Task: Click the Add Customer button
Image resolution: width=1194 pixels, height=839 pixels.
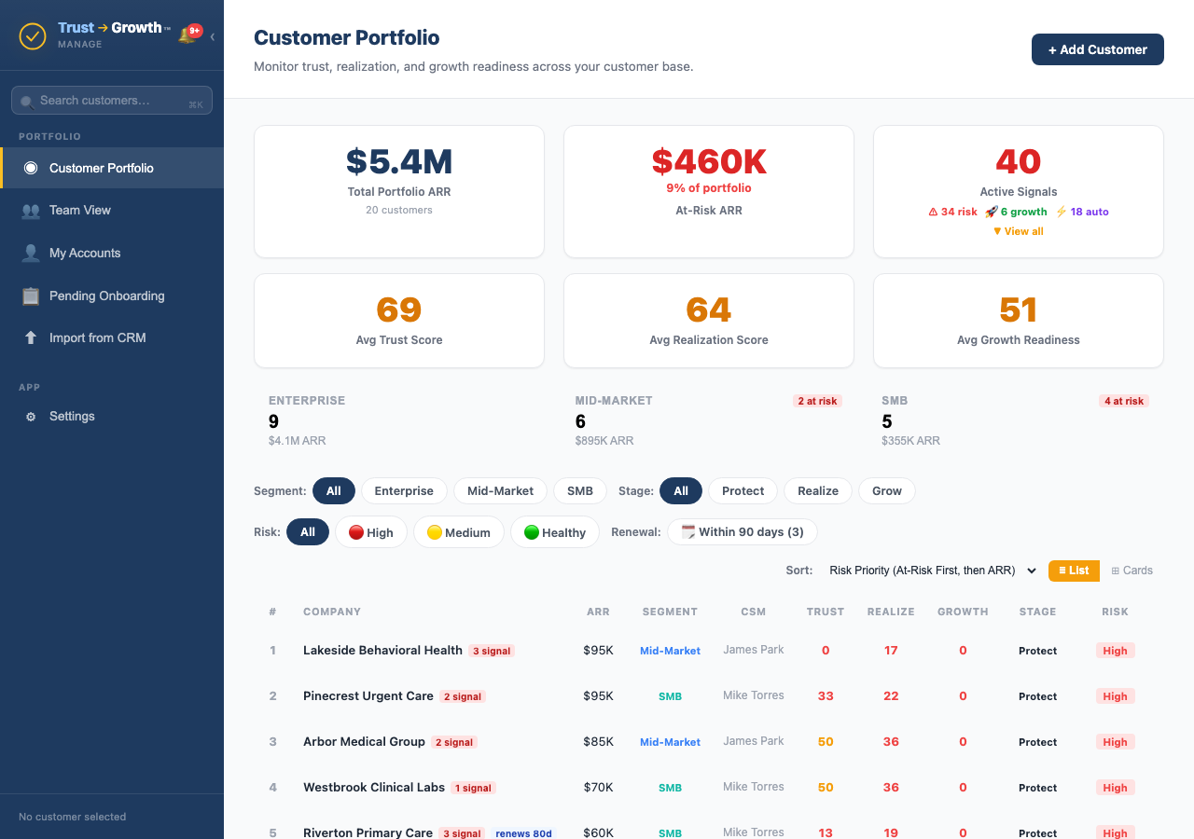Action: point(1097,49)
